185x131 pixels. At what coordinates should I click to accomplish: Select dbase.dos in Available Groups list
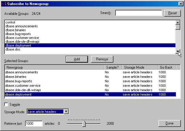12,50
